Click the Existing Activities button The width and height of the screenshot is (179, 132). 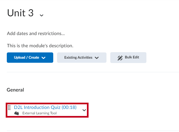82,58
